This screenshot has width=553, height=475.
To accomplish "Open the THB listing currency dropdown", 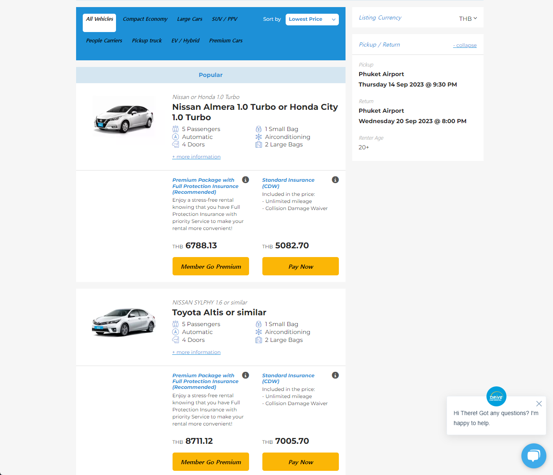I will 468,18.
